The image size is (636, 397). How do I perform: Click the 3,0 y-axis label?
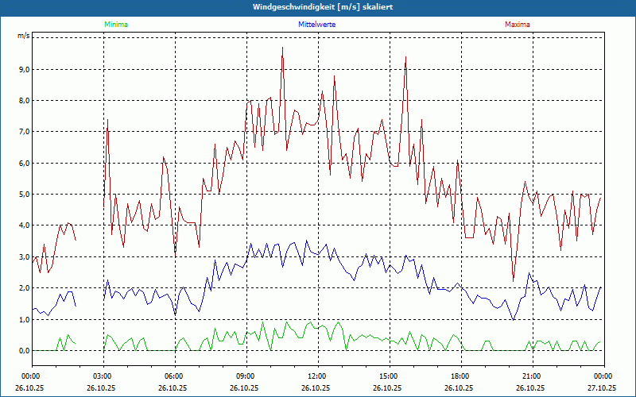(24, 257)
